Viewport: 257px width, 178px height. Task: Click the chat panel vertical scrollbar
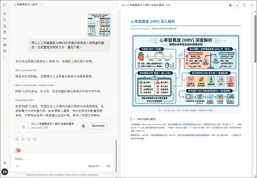point(116,156)
